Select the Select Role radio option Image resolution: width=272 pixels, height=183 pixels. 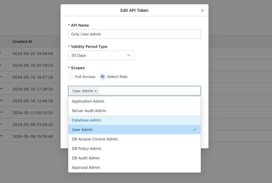click(x=103, y=77)
